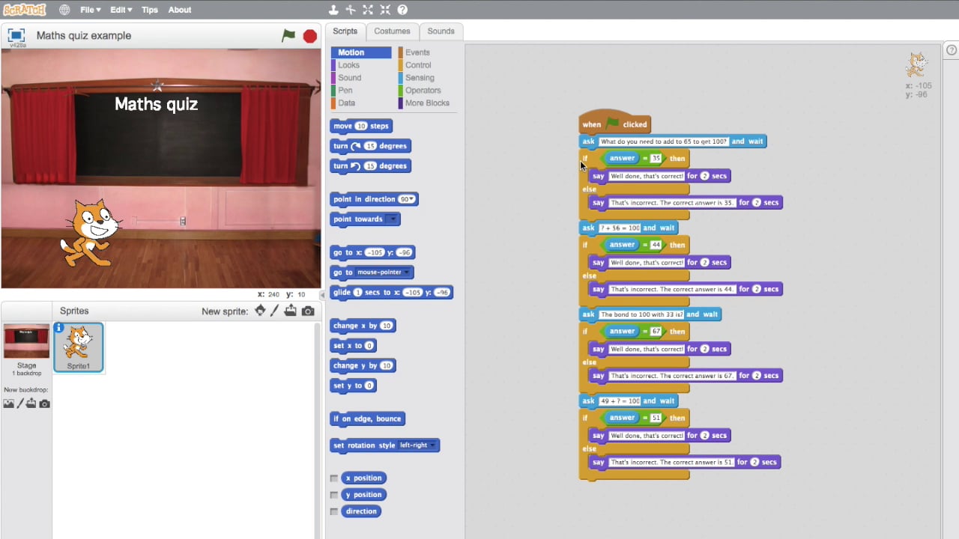Upload a new sprite from file
959x539 pixels.
pos(290,311)
